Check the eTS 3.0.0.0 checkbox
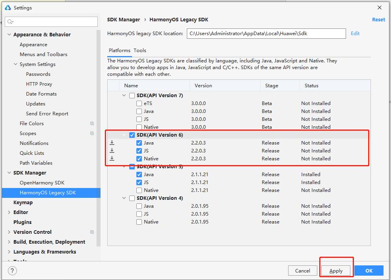This screenshot has height=280, width=391. pyautogui.click(x=139, y=103)
